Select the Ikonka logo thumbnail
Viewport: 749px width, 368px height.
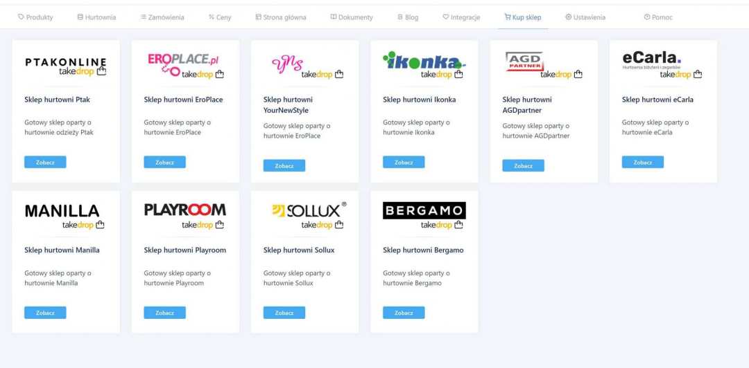tap(424, 65)
